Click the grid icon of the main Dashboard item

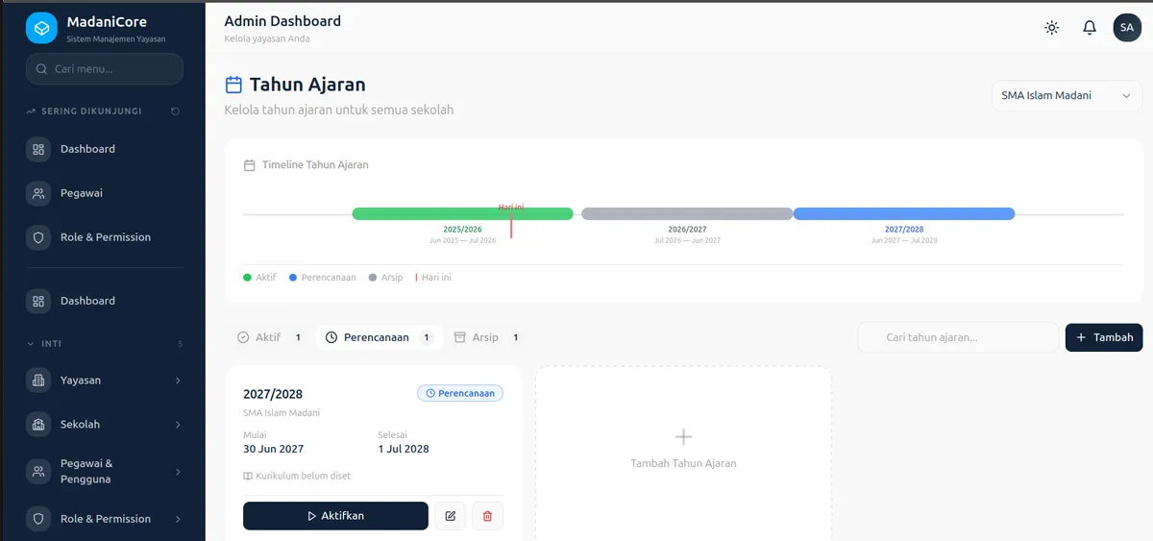[x=38, y=301]
